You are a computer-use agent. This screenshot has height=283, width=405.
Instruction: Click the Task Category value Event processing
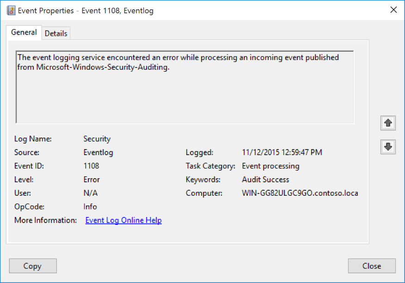pos(270,166)
